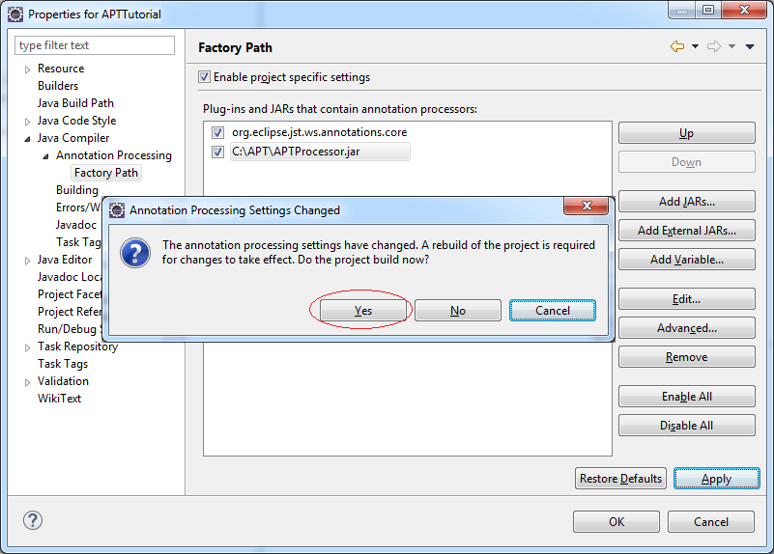Toggle Enable project specific settings checkbox

[204, 77]
